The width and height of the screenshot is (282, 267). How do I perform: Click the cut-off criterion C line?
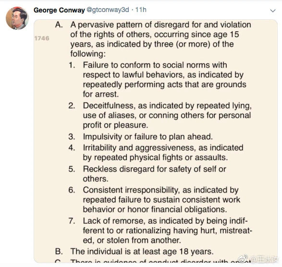click(x=153, y=261)
